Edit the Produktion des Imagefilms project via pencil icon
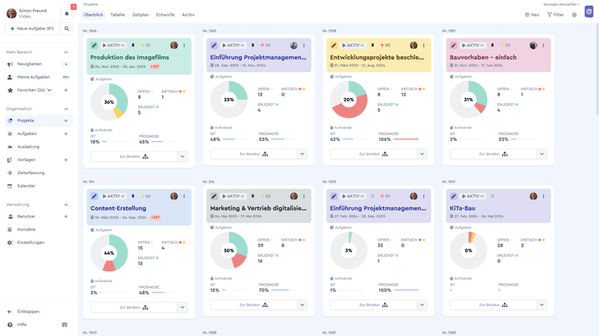 (94, 46)
